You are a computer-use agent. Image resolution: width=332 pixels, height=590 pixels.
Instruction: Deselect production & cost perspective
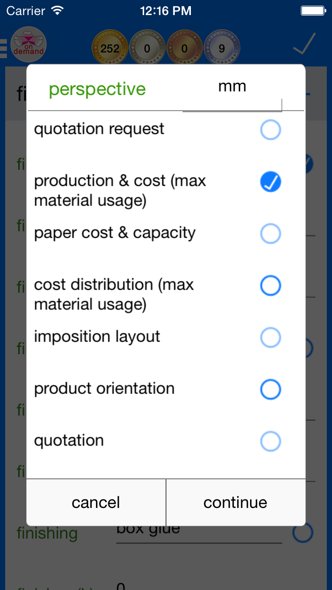(270, 182)
